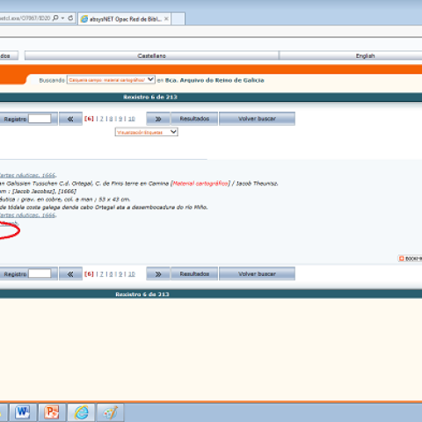Click the top Registro number input field
Screen dimensions: 422x422
click(40, 119)
